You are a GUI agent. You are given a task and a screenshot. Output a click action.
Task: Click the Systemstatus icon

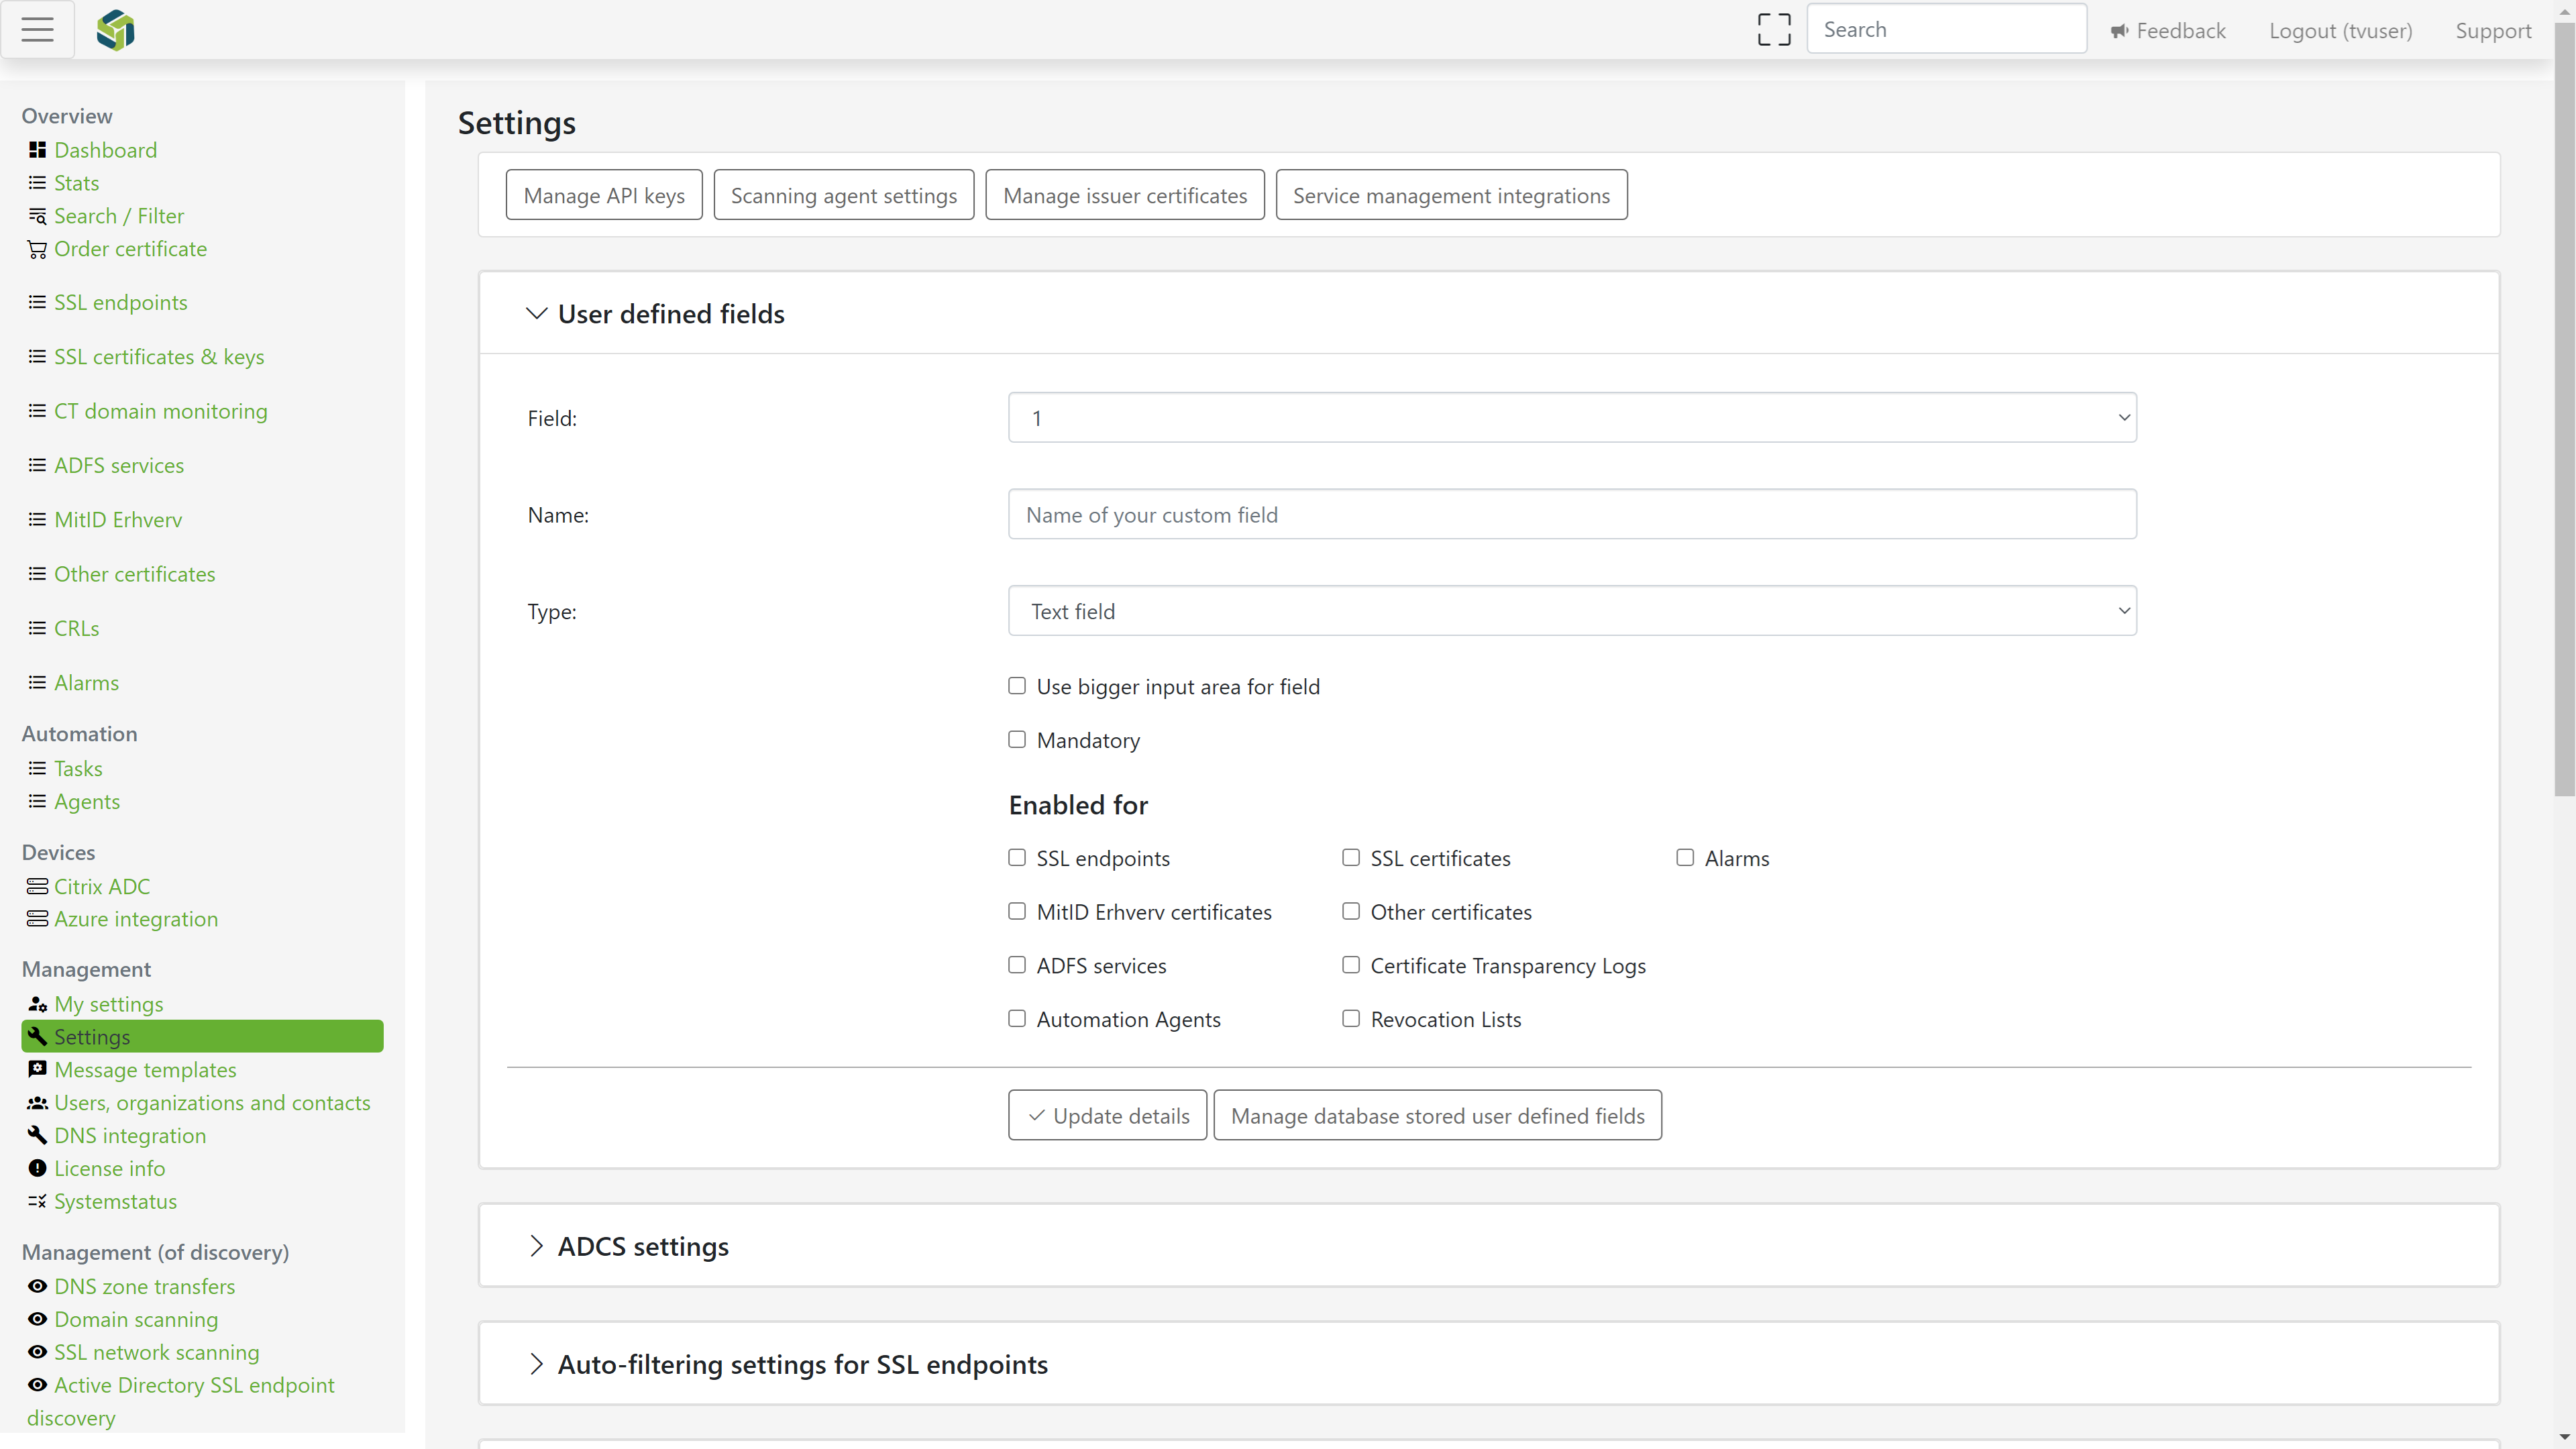pyautogui.click(x=37, y=1201)
